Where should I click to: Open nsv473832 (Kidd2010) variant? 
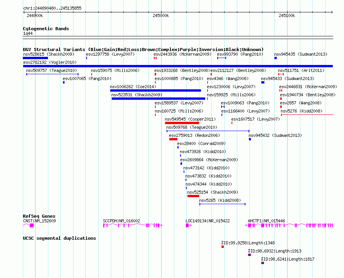208,176
